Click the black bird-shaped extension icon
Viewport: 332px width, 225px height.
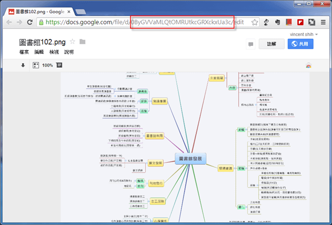[266, 22]
